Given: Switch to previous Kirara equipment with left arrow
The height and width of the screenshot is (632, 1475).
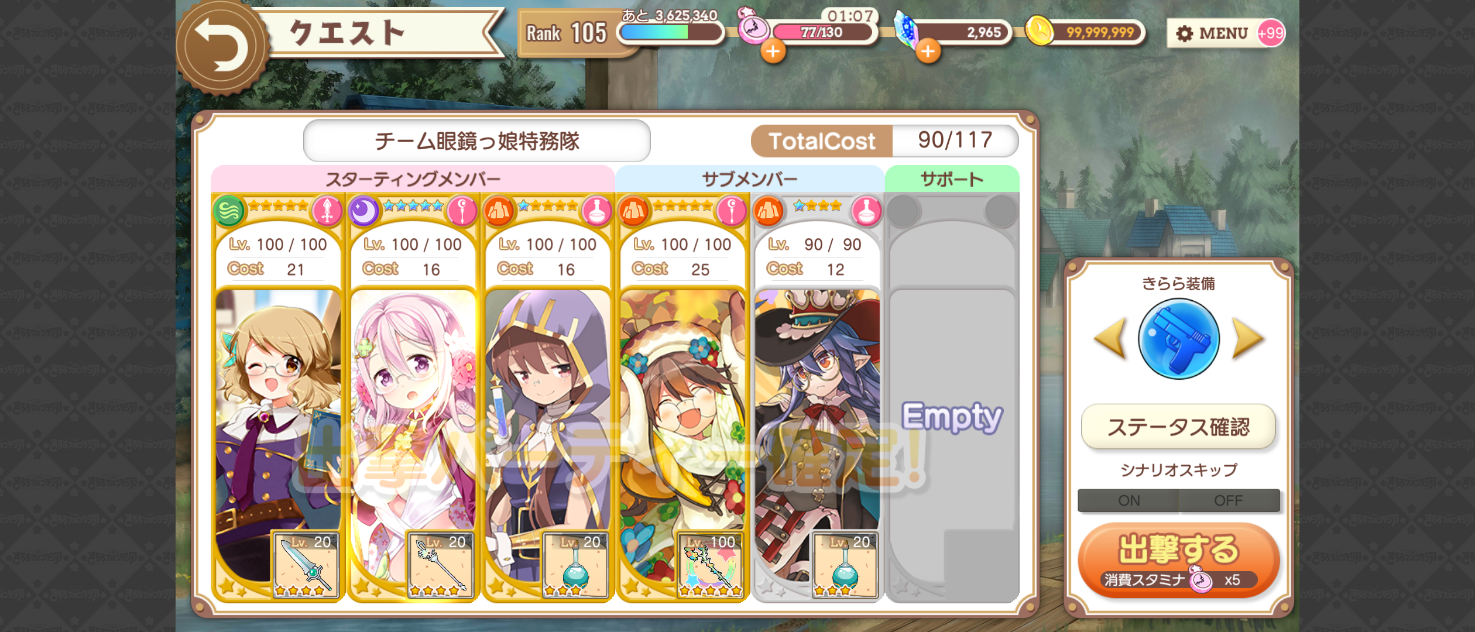Looking at the screenshot, I should coord(1110,338).
